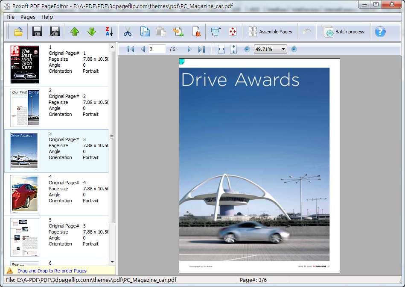Select page 2 thumbnail in list
Viewport: 405px width, 287px height.
click(24, 108)
